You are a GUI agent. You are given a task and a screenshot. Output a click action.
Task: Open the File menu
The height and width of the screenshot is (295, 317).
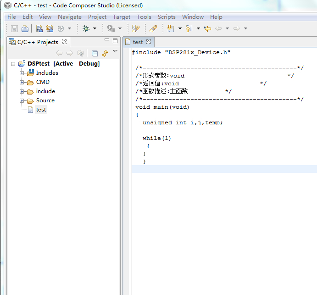pos(11,17)
